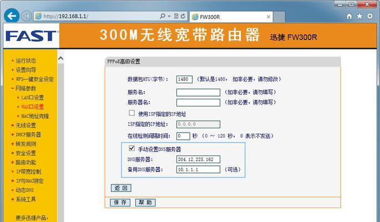
Task: Uncheck 手动设置DNS服务器 checkbox
Action: (131, 148)
